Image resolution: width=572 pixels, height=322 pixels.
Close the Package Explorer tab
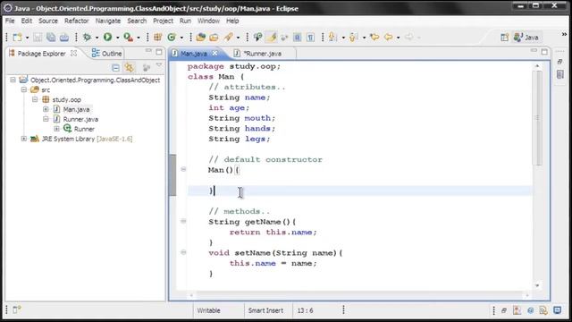pos(73,53)
